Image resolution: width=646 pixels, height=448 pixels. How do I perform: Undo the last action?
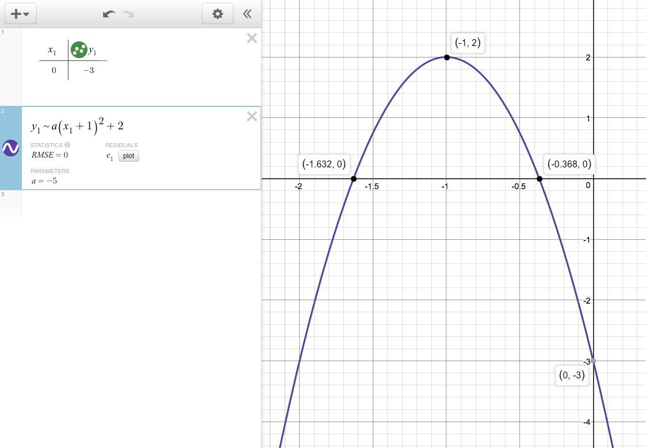tap(109, 14)
